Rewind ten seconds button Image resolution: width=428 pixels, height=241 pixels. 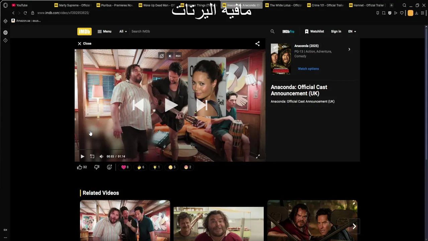pyautogui.click(x=92, y=156)
